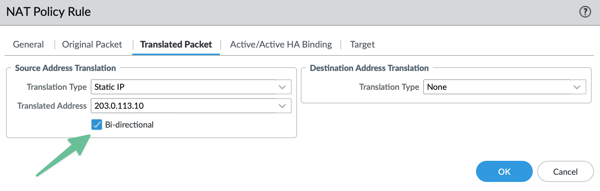Cancel the NAT Policy Rule dialog

click(x=565, y=172)
